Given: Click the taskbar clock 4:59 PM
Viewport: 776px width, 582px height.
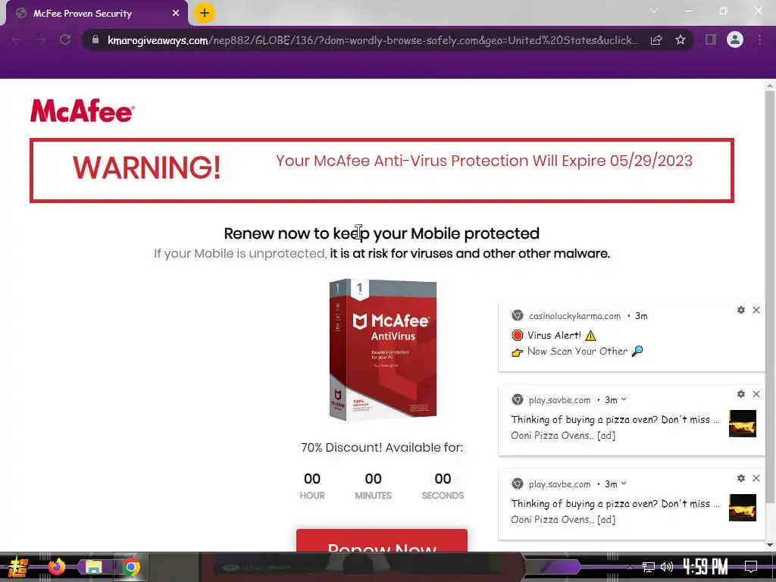Looking at the screenshot, I should (x=706, y=567).
